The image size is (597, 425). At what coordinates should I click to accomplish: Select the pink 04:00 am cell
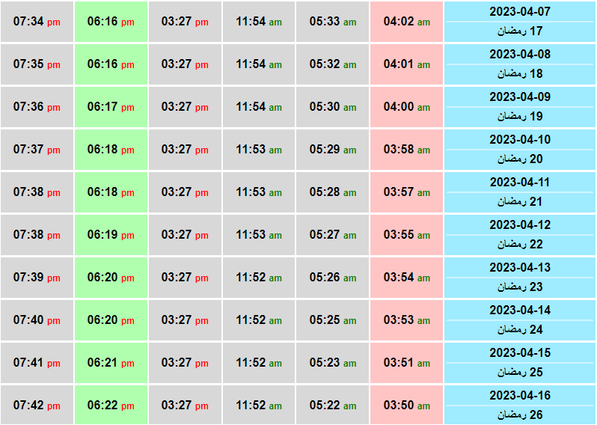406,107
